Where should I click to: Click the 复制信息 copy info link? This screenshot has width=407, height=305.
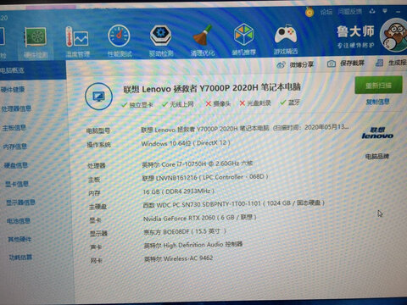[378, 102]
